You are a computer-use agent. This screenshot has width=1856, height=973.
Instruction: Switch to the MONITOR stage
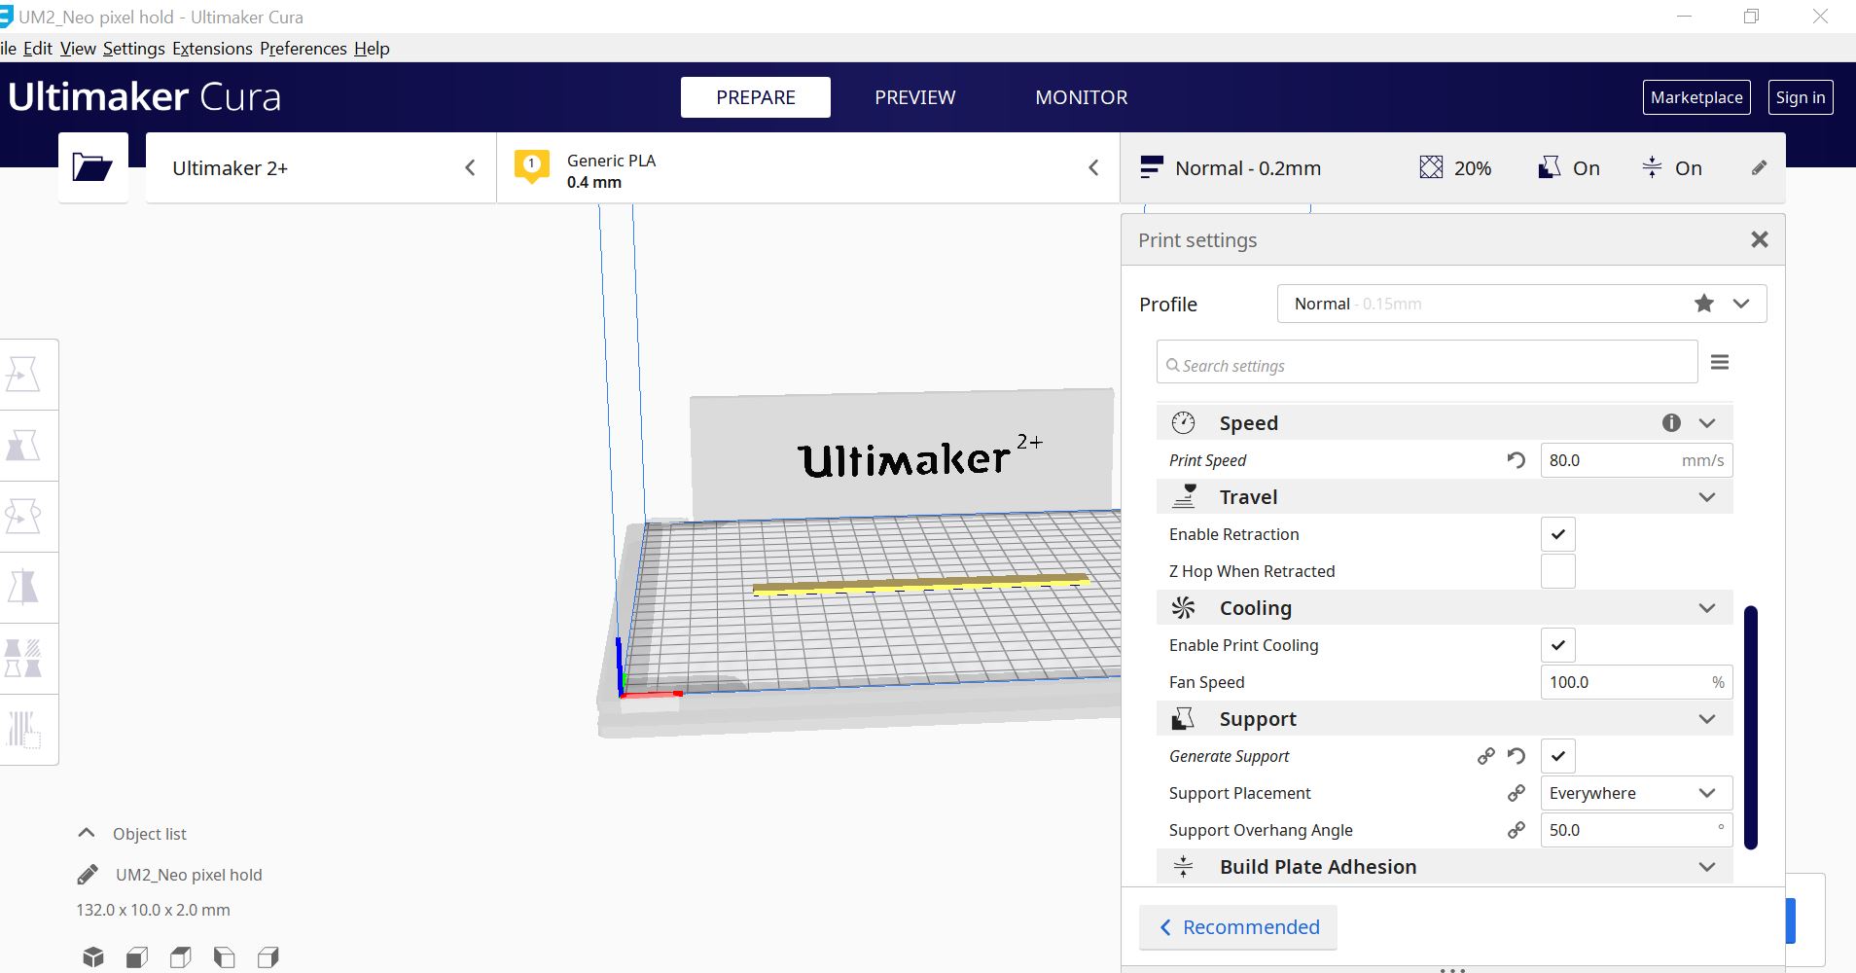(x=1081, y=97)
